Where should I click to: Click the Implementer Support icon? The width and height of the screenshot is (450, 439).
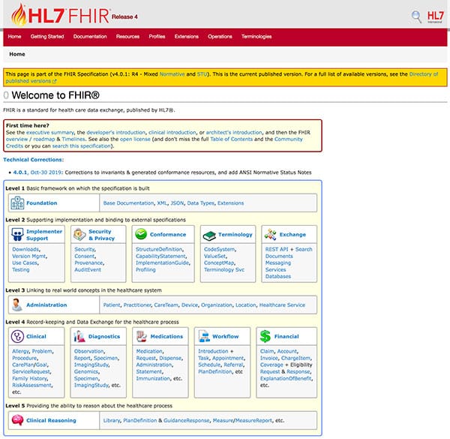click(x=17, y=235)
